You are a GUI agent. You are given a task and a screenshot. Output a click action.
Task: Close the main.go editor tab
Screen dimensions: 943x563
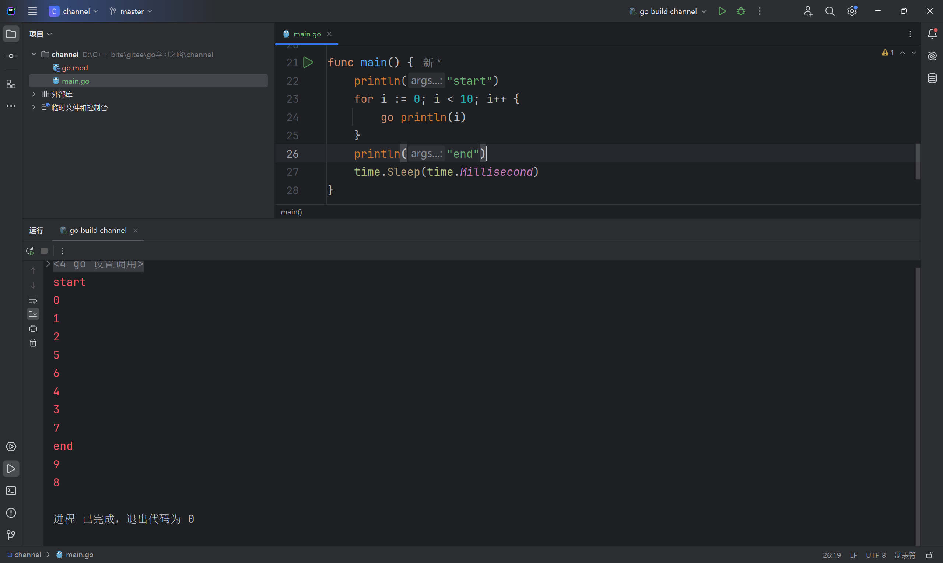click(x=329, y=34)
